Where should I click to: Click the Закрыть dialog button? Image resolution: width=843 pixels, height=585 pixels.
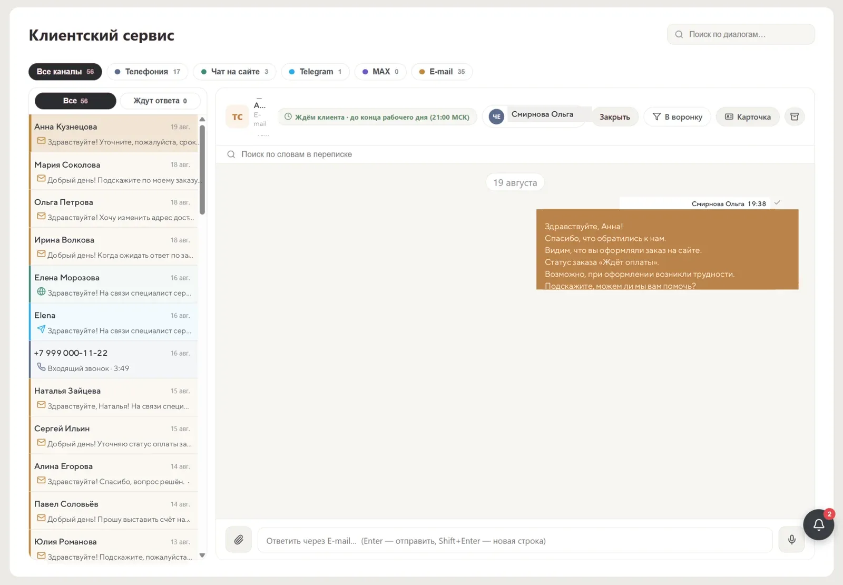pos(614,117)
